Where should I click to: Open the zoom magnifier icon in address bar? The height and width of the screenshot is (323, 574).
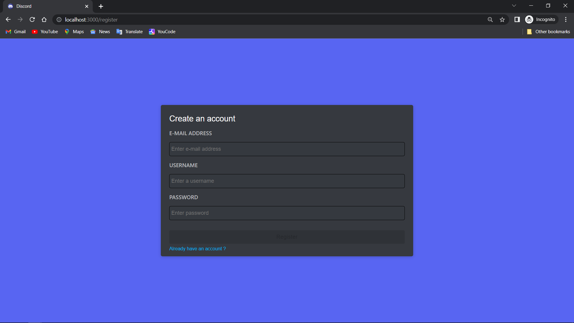tap(490, 19)
